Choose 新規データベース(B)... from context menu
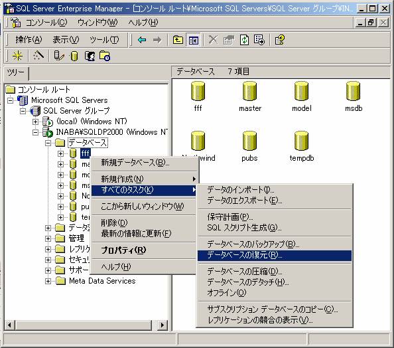The height and width of the screenshot is (348, 394). click(x=144, y=163)
